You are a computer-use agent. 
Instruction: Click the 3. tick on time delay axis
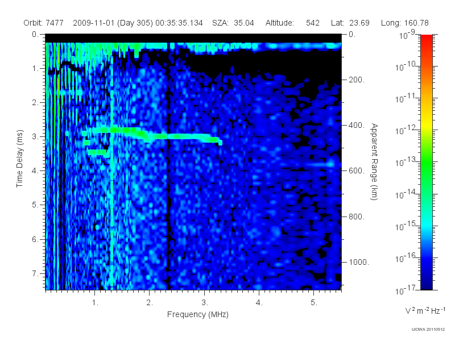coord(35,136)
